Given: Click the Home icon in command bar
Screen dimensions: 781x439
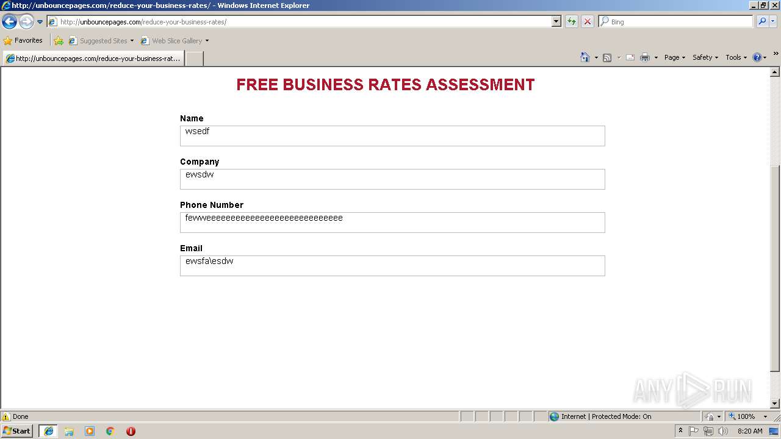Looking at the screenshot, I should click(585, 57).
